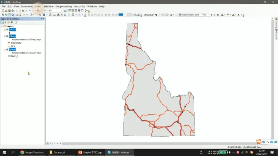This screenshot has width=278, height=156.
Task: Auto-hide the Table Of Contents pin
Action: (x=41, y=19)
